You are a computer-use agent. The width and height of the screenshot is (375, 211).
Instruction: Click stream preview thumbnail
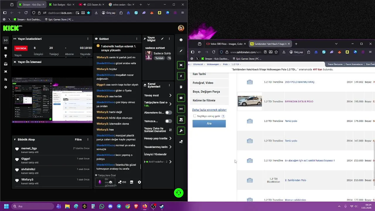click(52, 100)
